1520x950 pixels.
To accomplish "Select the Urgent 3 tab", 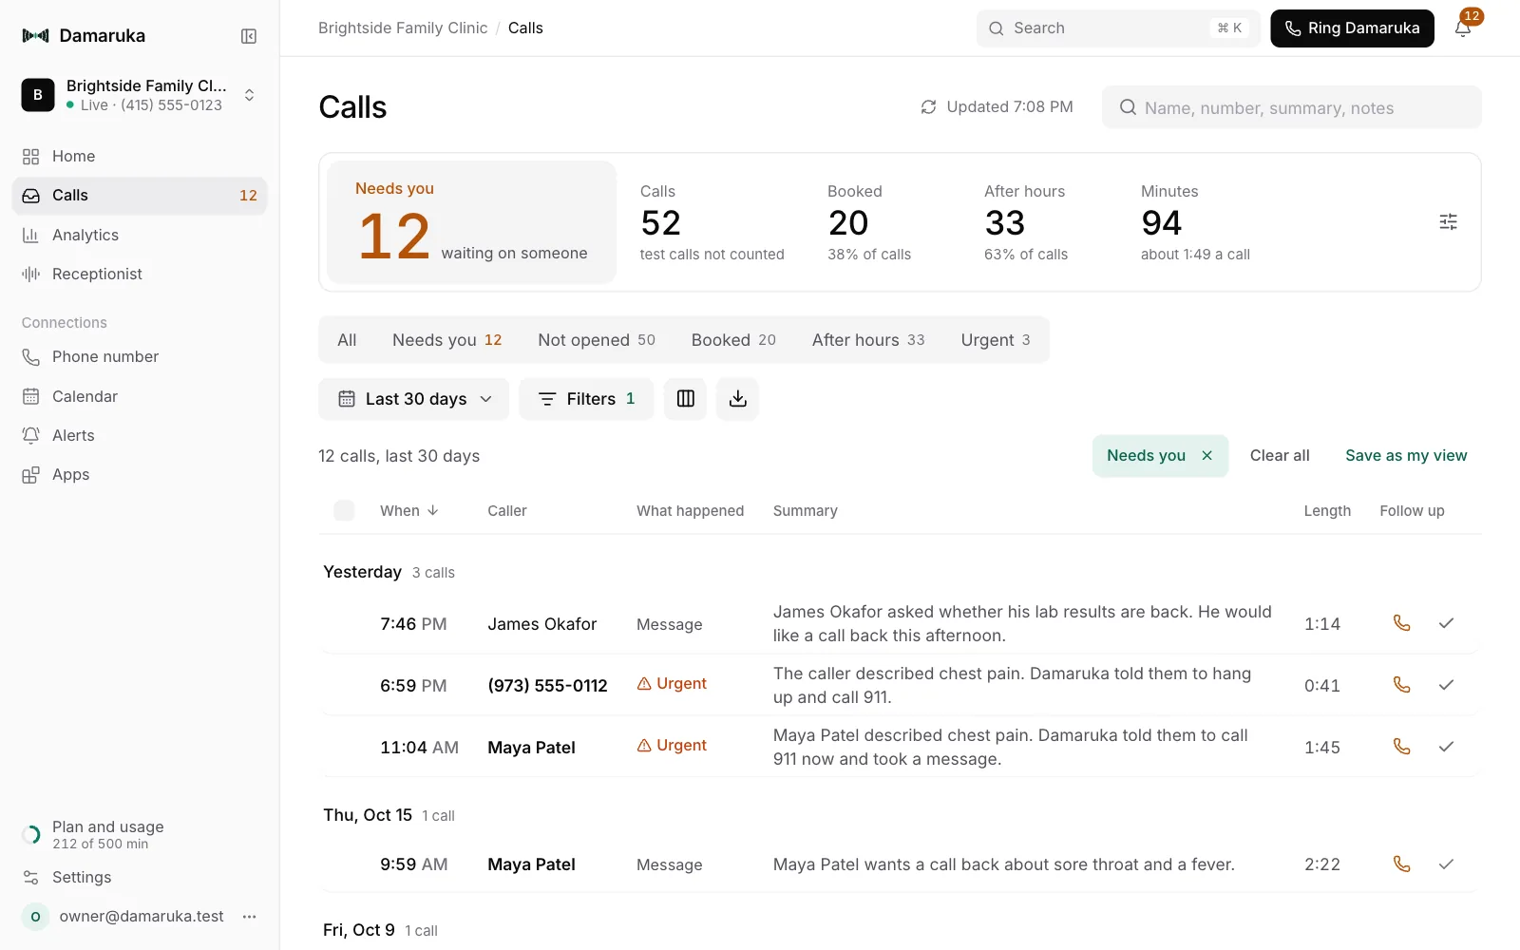I will click(996, 340).
